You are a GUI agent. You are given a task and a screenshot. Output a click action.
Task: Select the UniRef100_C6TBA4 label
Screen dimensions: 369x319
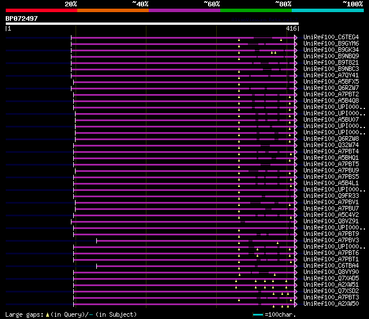(331, 266)
